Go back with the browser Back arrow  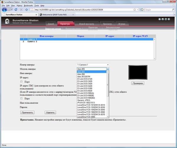(4, 10)
